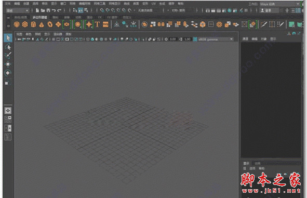Image resolution: width=307 pixels, height=198 pixels.
Task: Open the viewport panel View menu (视图)
Action: click(x=19, y=34)
